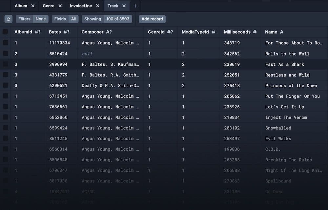Click the Name column text type icon
328x210 pixels.
(281, 32)
